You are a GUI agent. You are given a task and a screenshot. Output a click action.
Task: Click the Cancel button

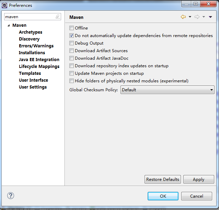pyautogui.click(x=197, y=196)
